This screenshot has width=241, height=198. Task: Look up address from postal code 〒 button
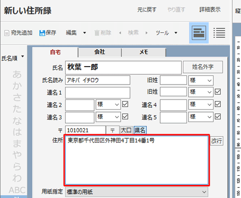113,130
